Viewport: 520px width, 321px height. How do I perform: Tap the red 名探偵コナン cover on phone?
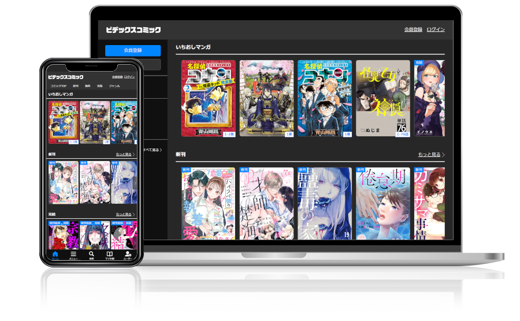coord(64,122)
